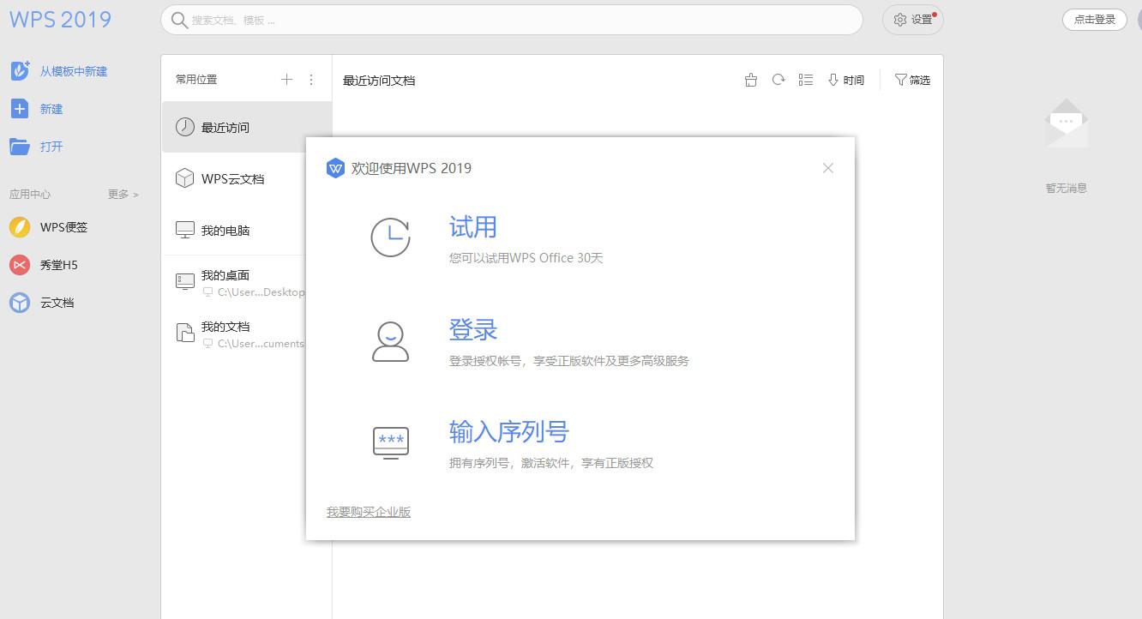
Task: Expand 更多 in the app center
Action: (123, 195)
